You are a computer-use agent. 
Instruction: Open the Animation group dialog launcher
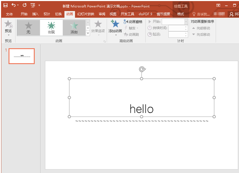pyautogui.click(x=104, y=41)
